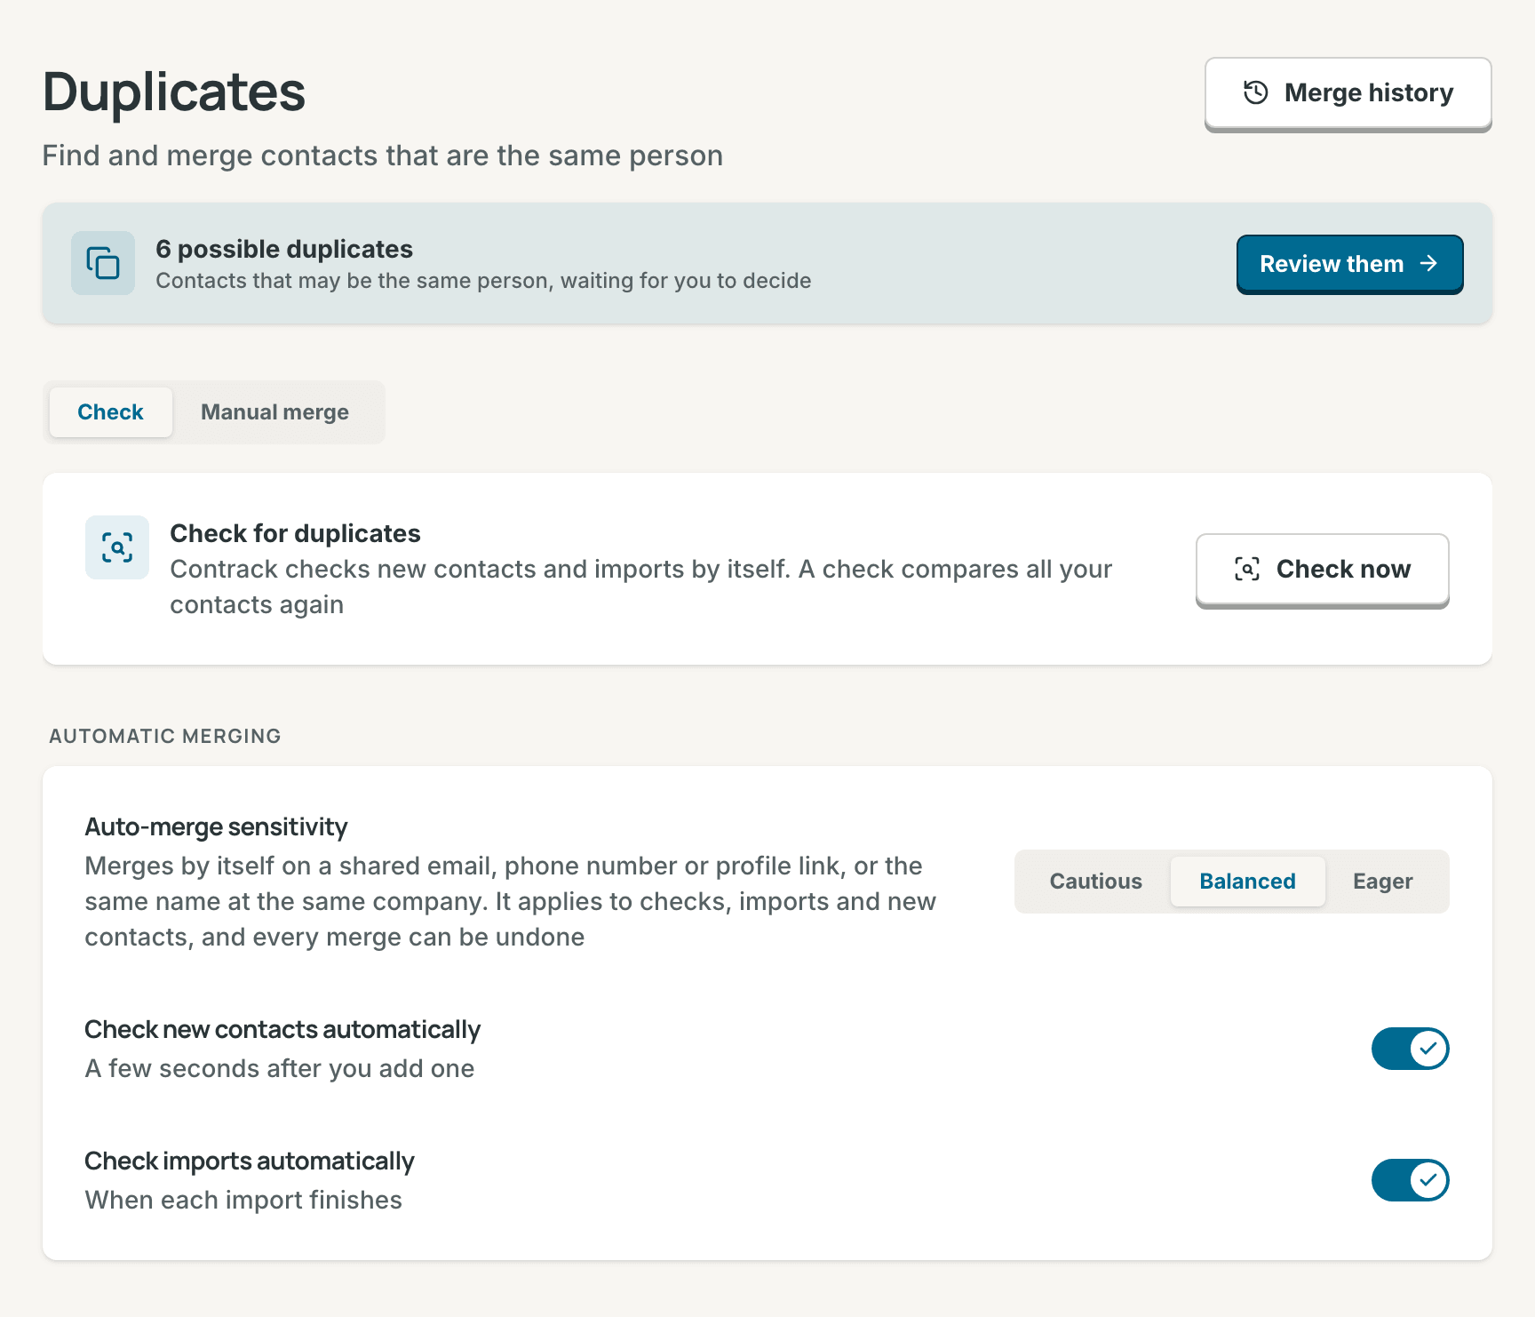Image resolution: width=1535 pixels, height=1317 pixels.
Task: Click 'Contacts that may be the same person' text
Action: pyautogui.click(x=483, y=281)
